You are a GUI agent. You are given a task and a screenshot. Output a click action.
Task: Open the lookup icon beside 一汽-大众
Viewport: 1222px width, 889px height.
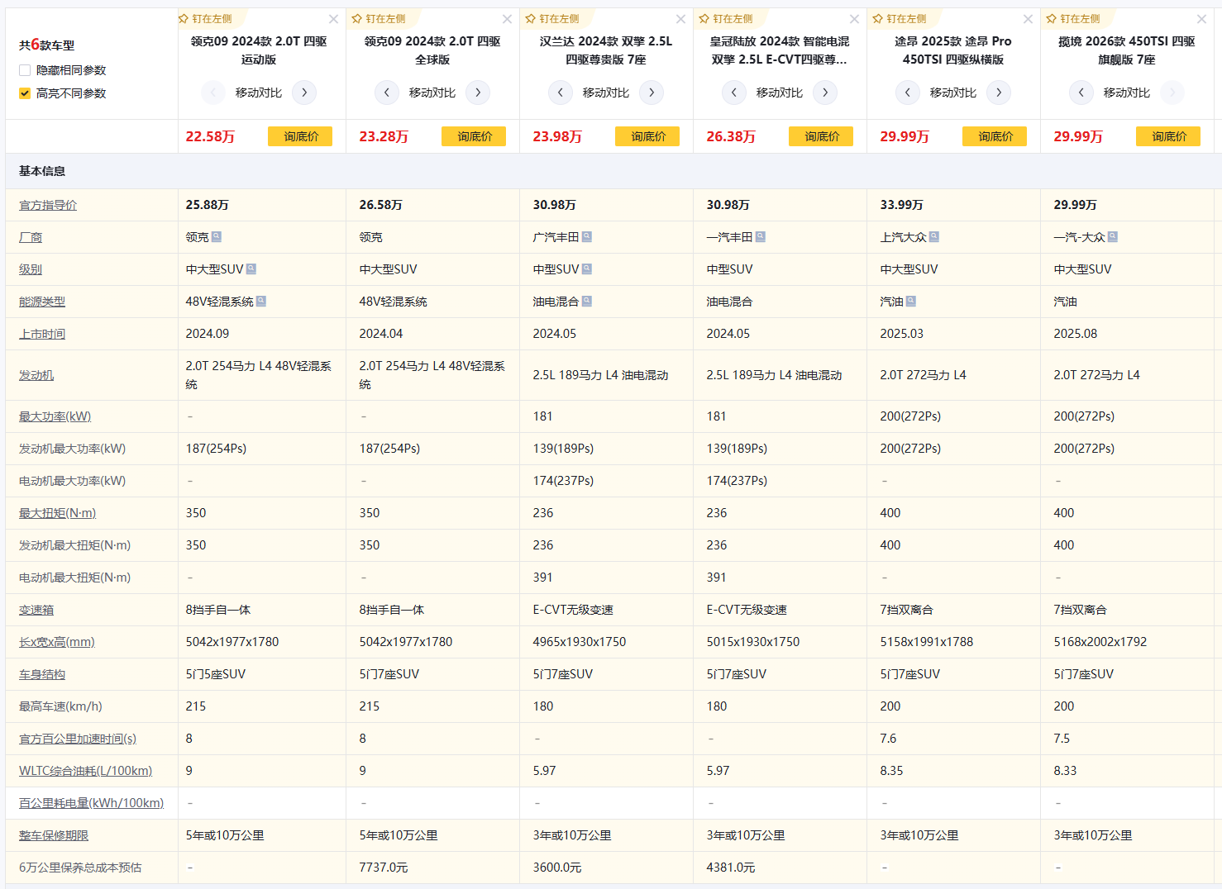tap(1113, 237)
